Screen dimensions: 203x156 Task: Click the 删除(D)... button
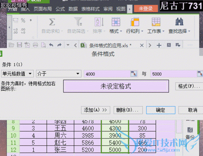point(128,110)
